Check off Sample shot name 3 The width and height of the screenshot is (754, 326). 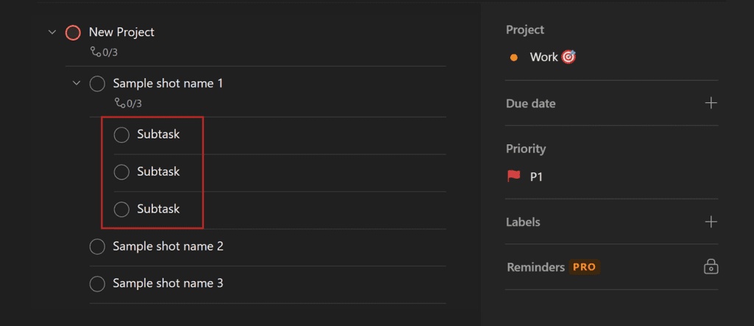[97, 284]
